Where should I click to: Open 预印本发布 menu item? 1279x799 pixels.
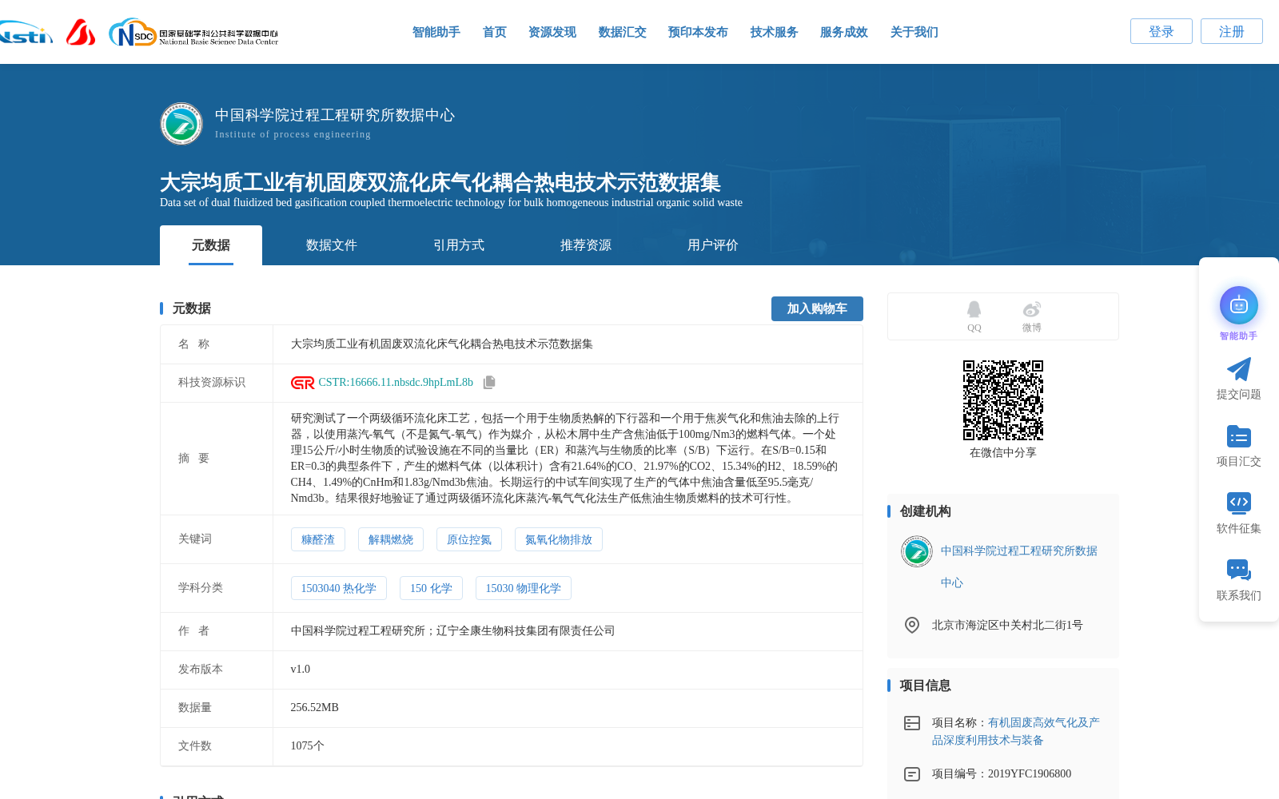[x=698, y=32]
